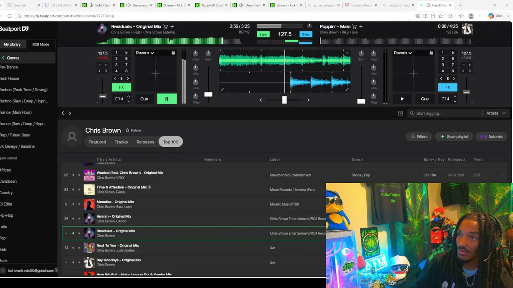Viewport: 513px width, 288px height.
Task: Select Hip-Hop genre in sidebar
Action: (7, 216)
